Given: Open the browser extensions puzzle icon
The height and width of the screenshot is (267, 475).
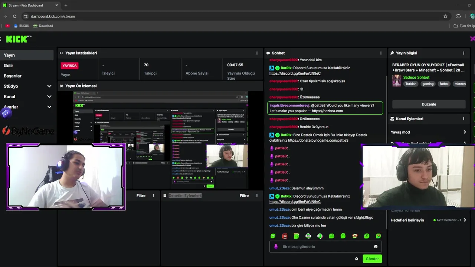Looking at the screenshot, I should click(458, 16).
